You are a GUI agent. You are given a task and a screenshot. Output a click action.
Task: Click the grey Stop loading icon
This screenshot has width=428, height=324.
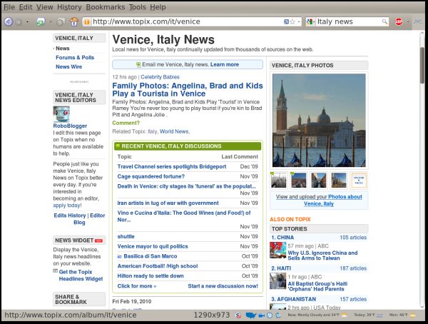(61, 22)
